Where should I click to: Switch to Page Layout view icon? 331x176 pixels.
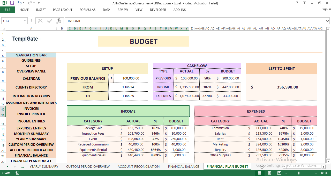[x=269, y=173]
